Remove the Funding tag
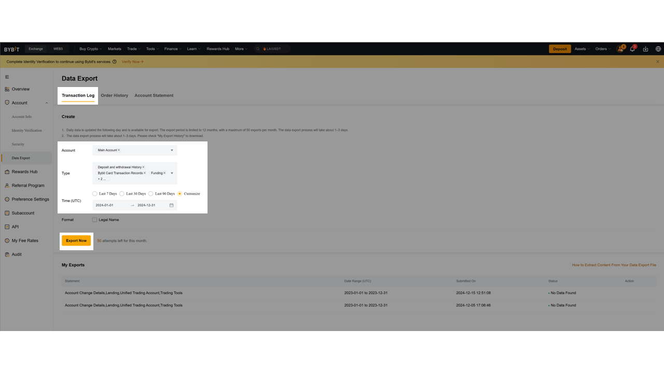Viewport: 664px width, 373px height. coord(164,173)
